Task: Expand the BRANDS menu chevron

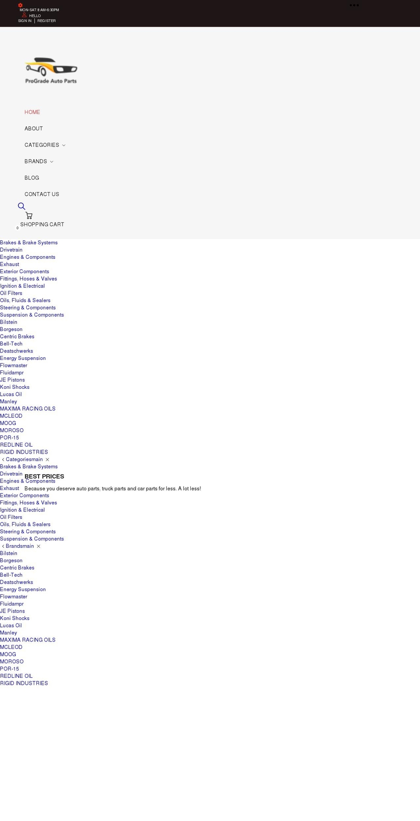Action: 52,162
